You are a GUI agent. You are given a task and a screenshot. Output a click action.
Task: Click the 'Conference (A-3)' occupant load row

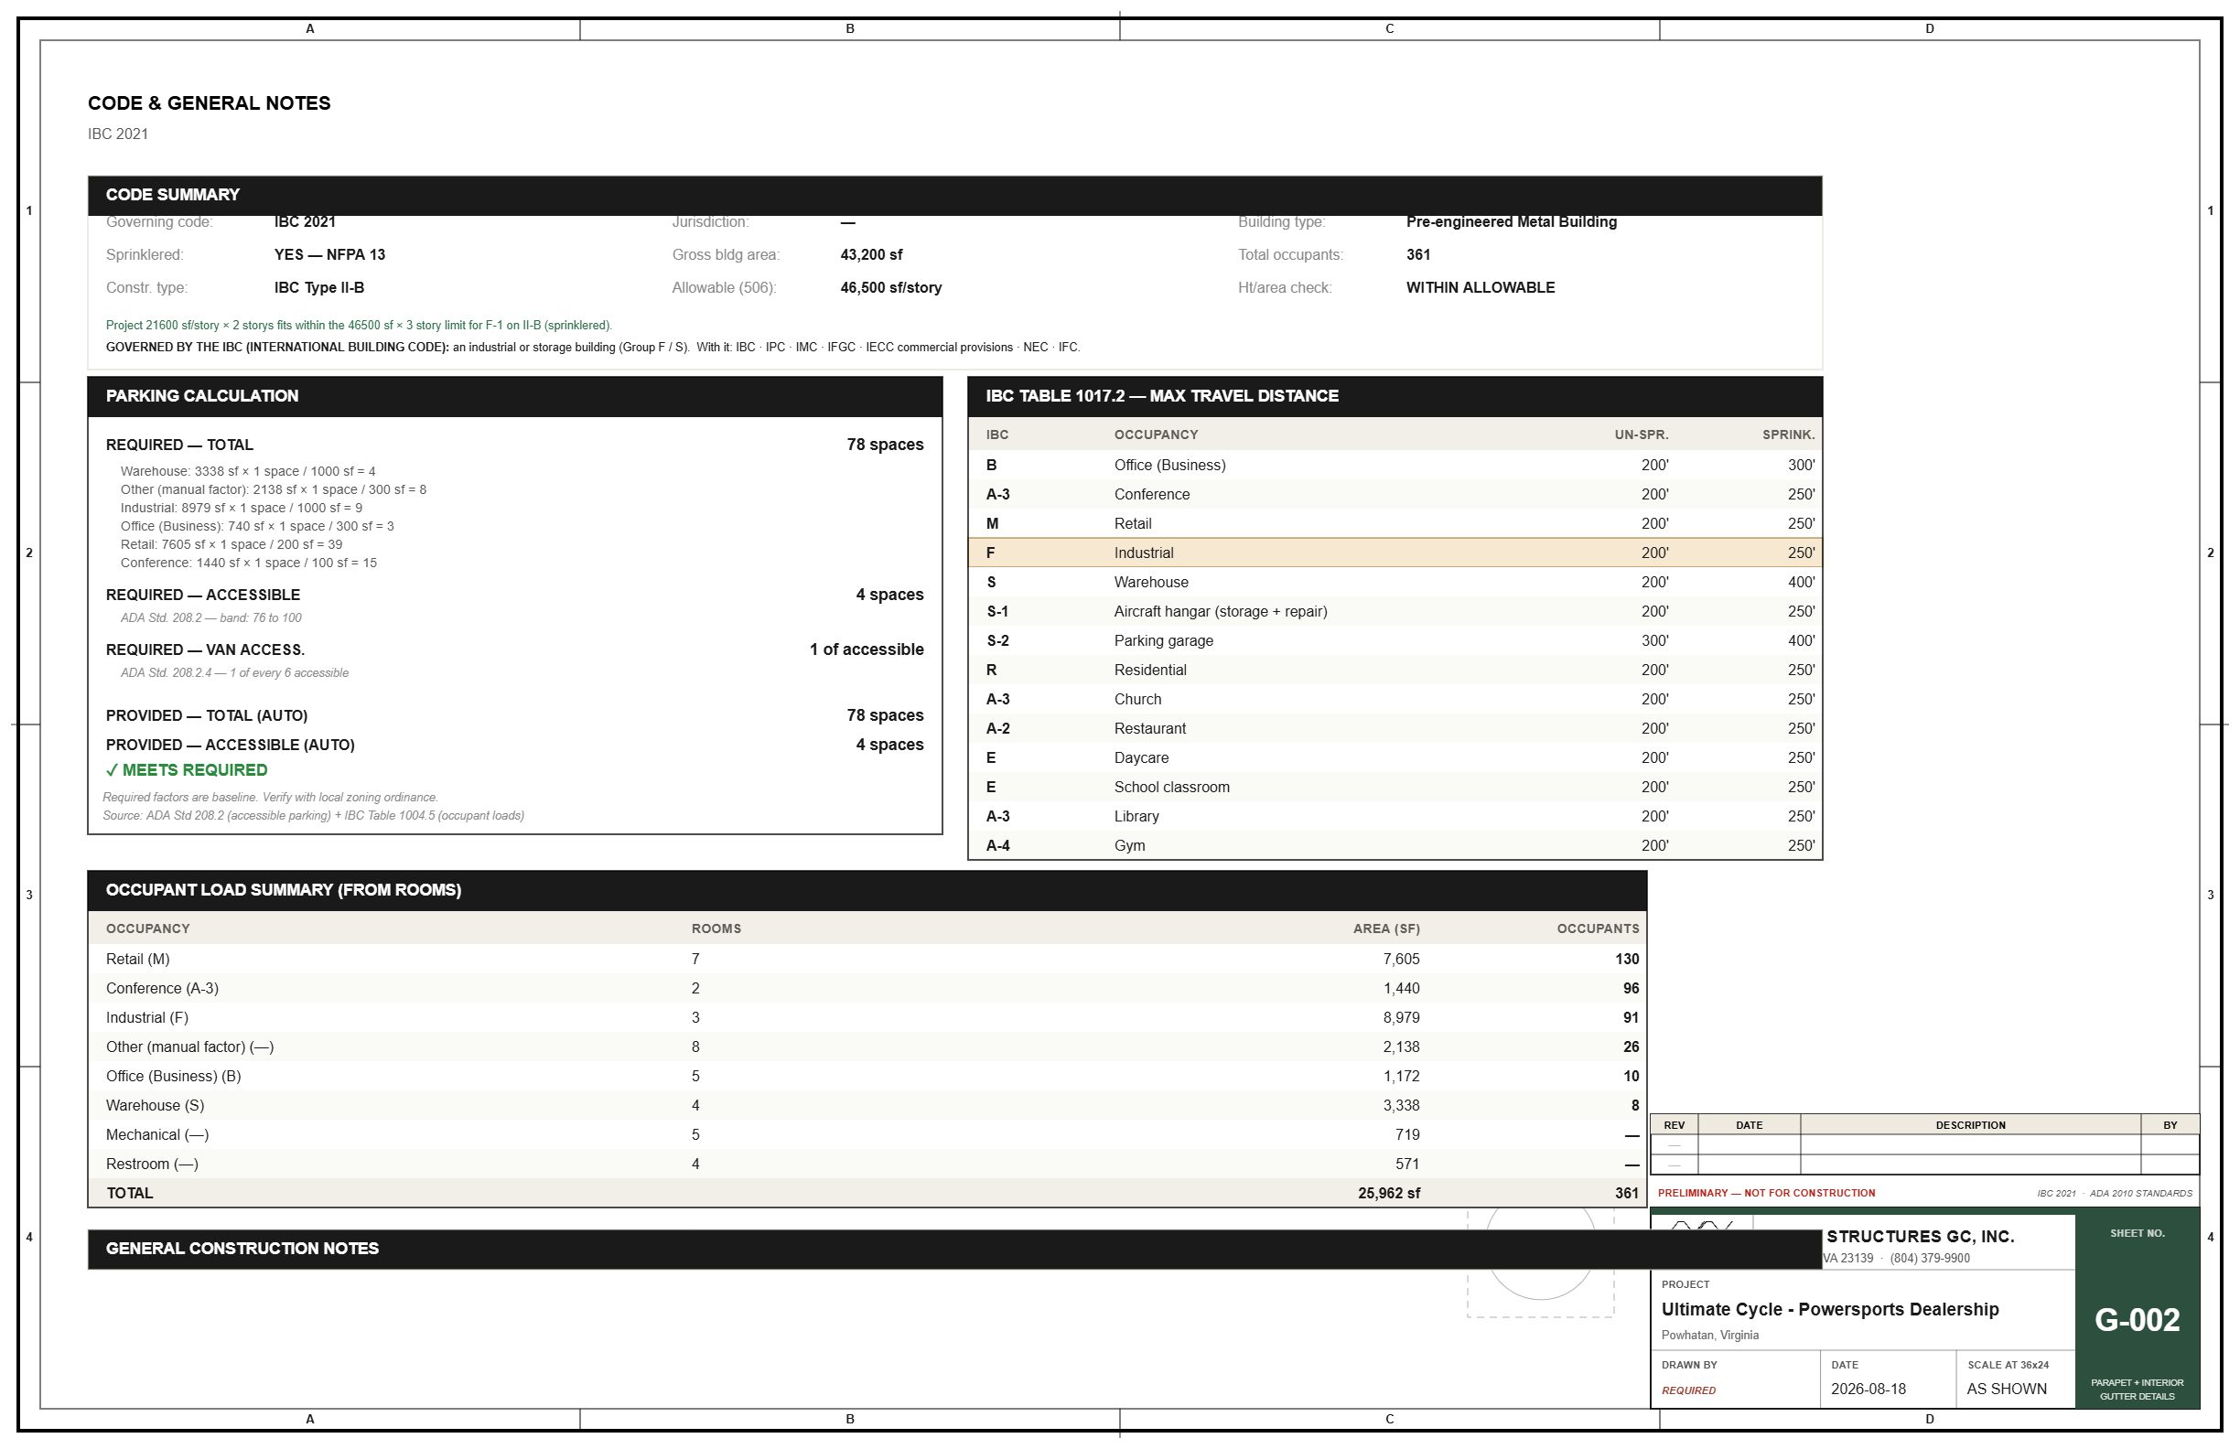click(867, 988)
